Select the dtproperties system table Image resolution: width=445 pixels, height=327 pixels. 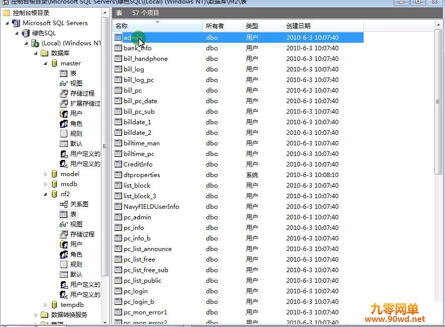coord(142,175)
